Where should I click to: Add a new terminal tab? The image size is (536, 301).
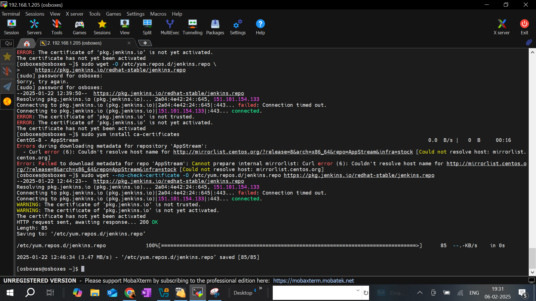coord(145,43)
